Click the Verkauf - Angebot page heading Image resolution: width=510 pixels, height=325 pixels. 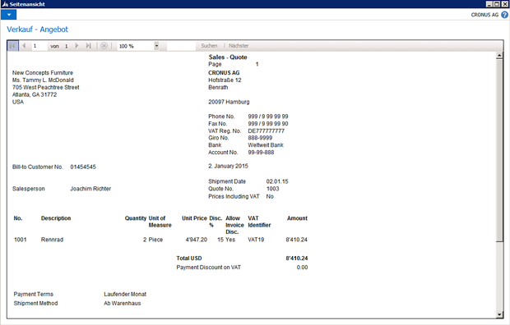pos(37,30)
